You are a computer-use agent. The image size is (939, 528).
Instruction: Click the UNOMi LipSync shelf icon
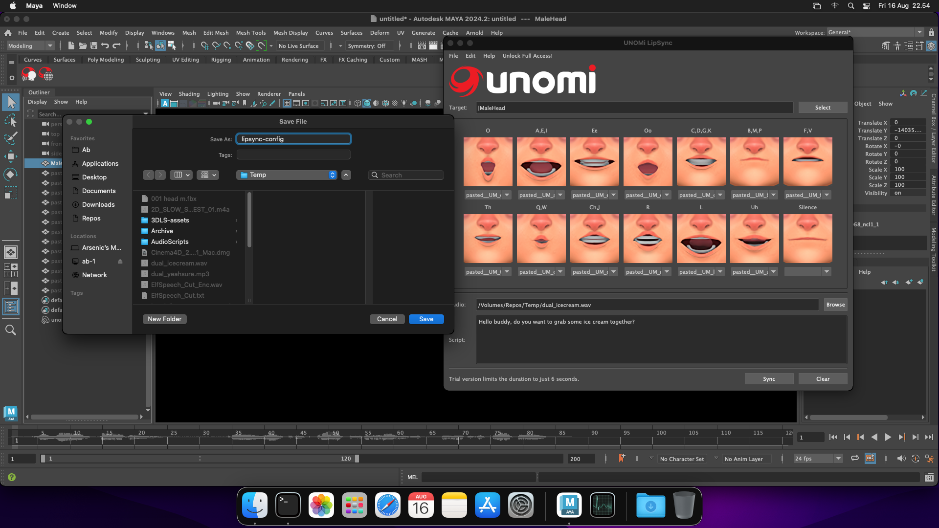pyautogui.click(x=29, y=75)
